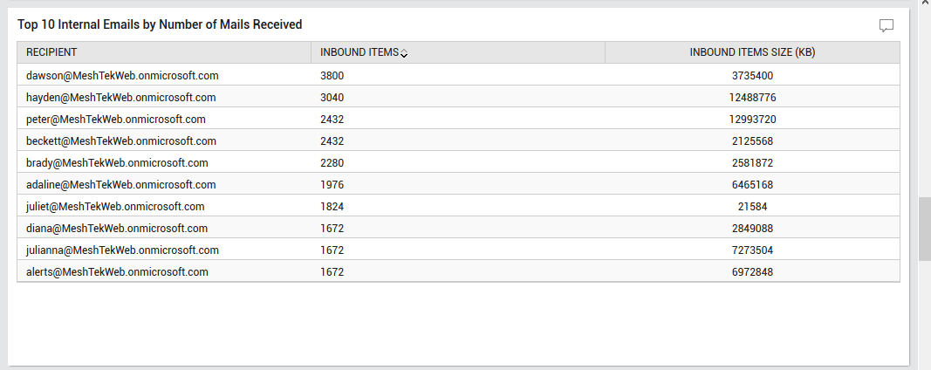Click dawson@MeshTekWeb.onmicrosoft.com recipient
The height and width of the screenshot is (370, 931).
coord(122,75)
